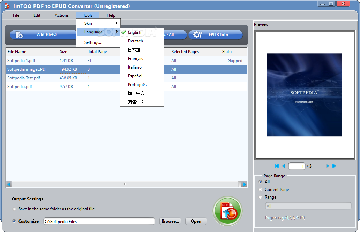
Task: Click the big green Convert PDF button
Action: pyautogui.click(x=227, y=211)
